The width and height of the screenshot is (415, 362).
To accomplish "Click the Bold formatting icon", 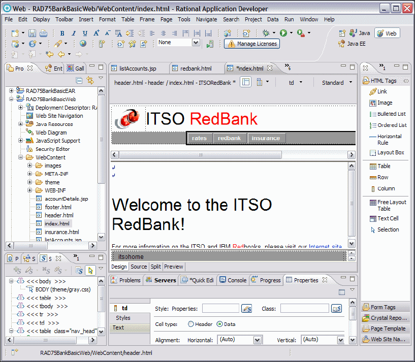I will tap(62, 33).
